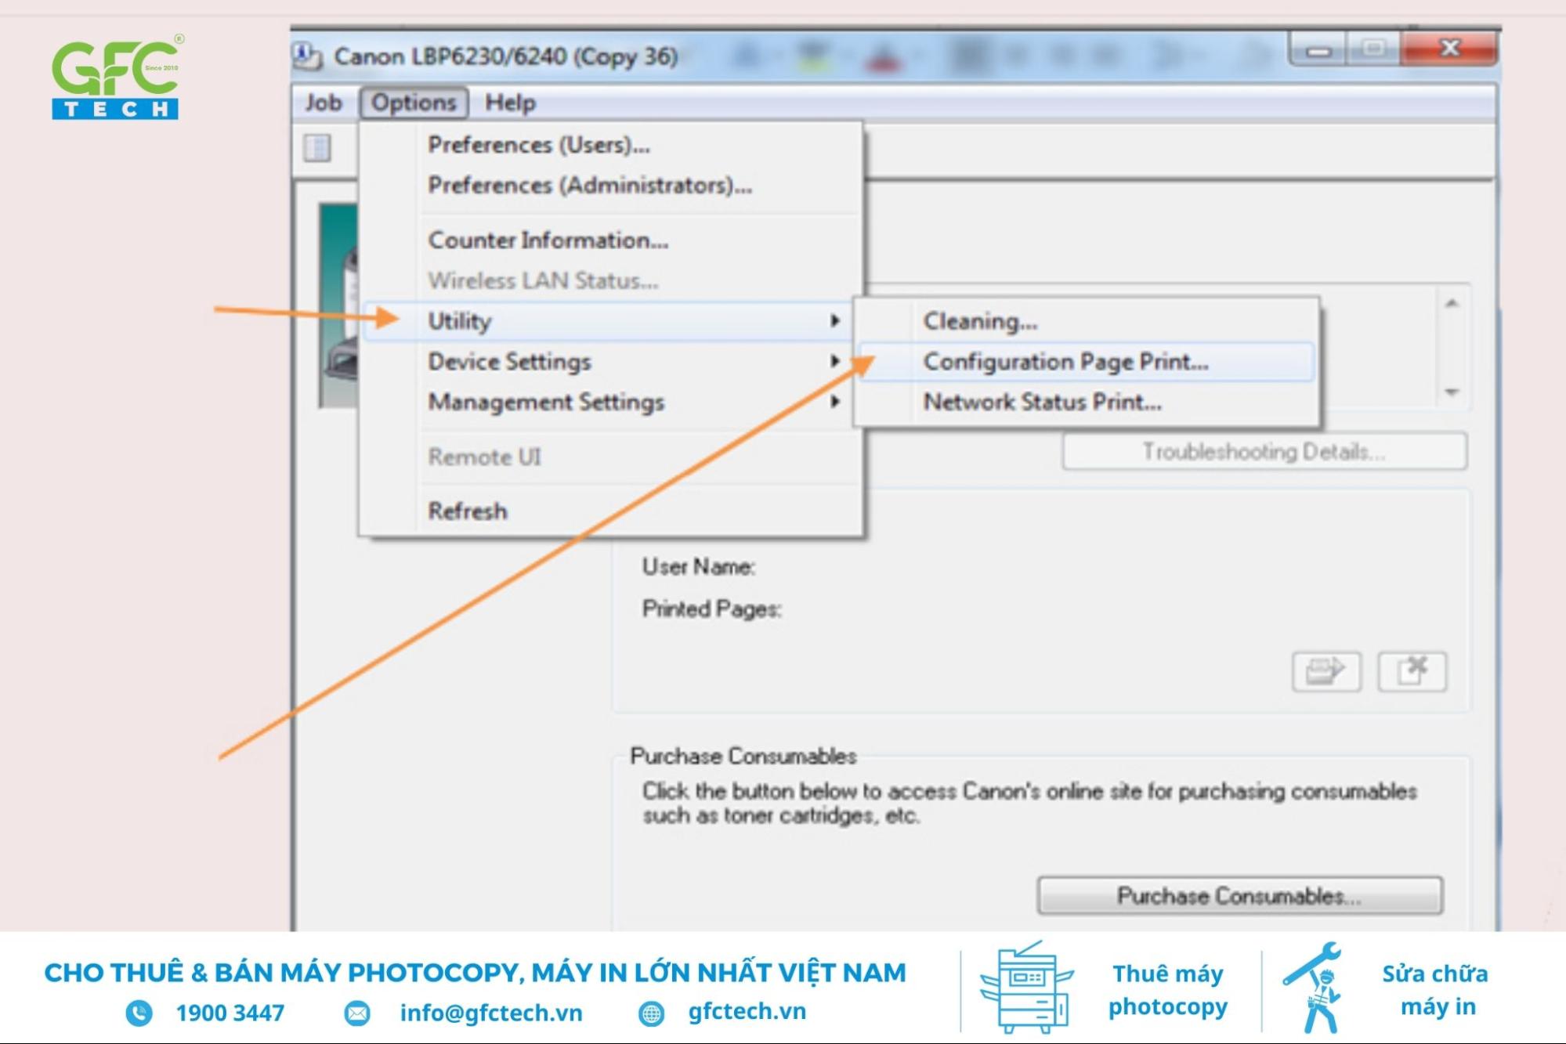This screenshot has width=1566, height=1044.
Task: Click the Utility submenu arrow
Action: click(x=835, y=321)
